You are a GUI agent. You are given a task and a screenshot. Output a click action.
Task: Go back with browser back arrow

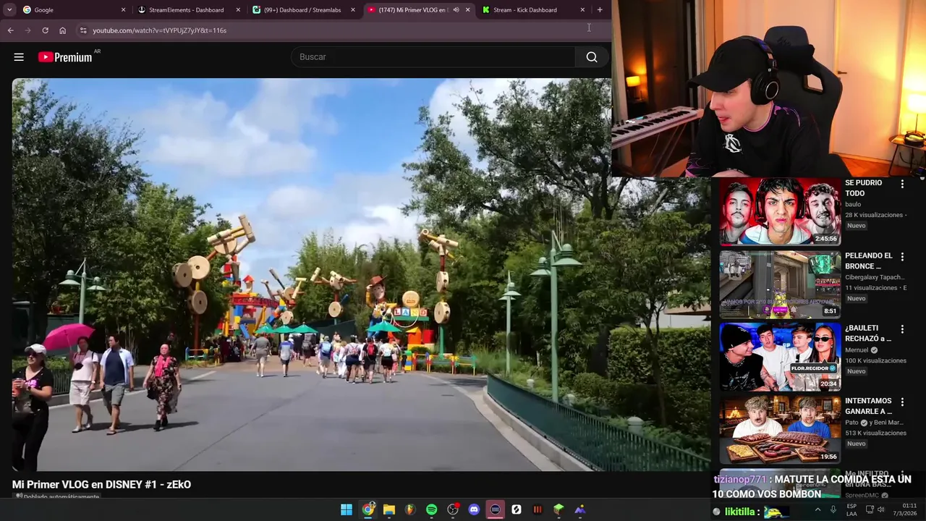[x=10, y=30]
